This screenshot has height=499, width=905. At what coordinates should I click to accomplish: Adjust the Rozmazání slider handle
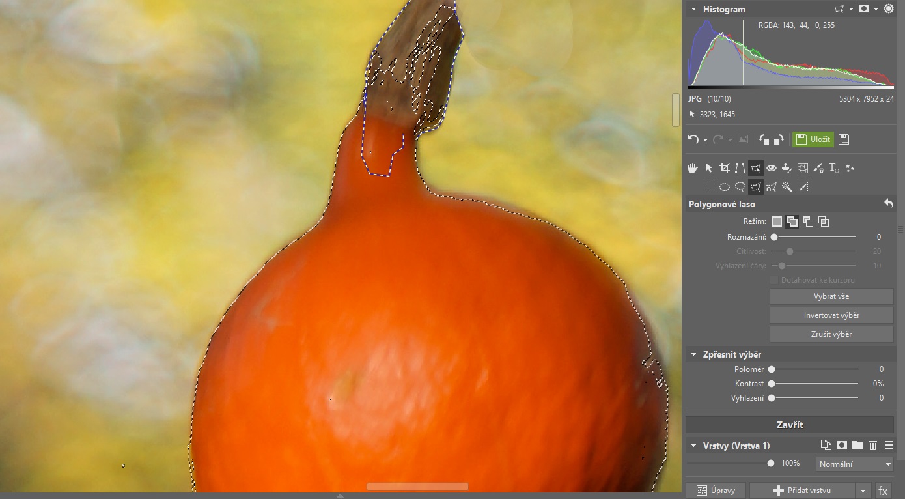[x=774, y=237]
